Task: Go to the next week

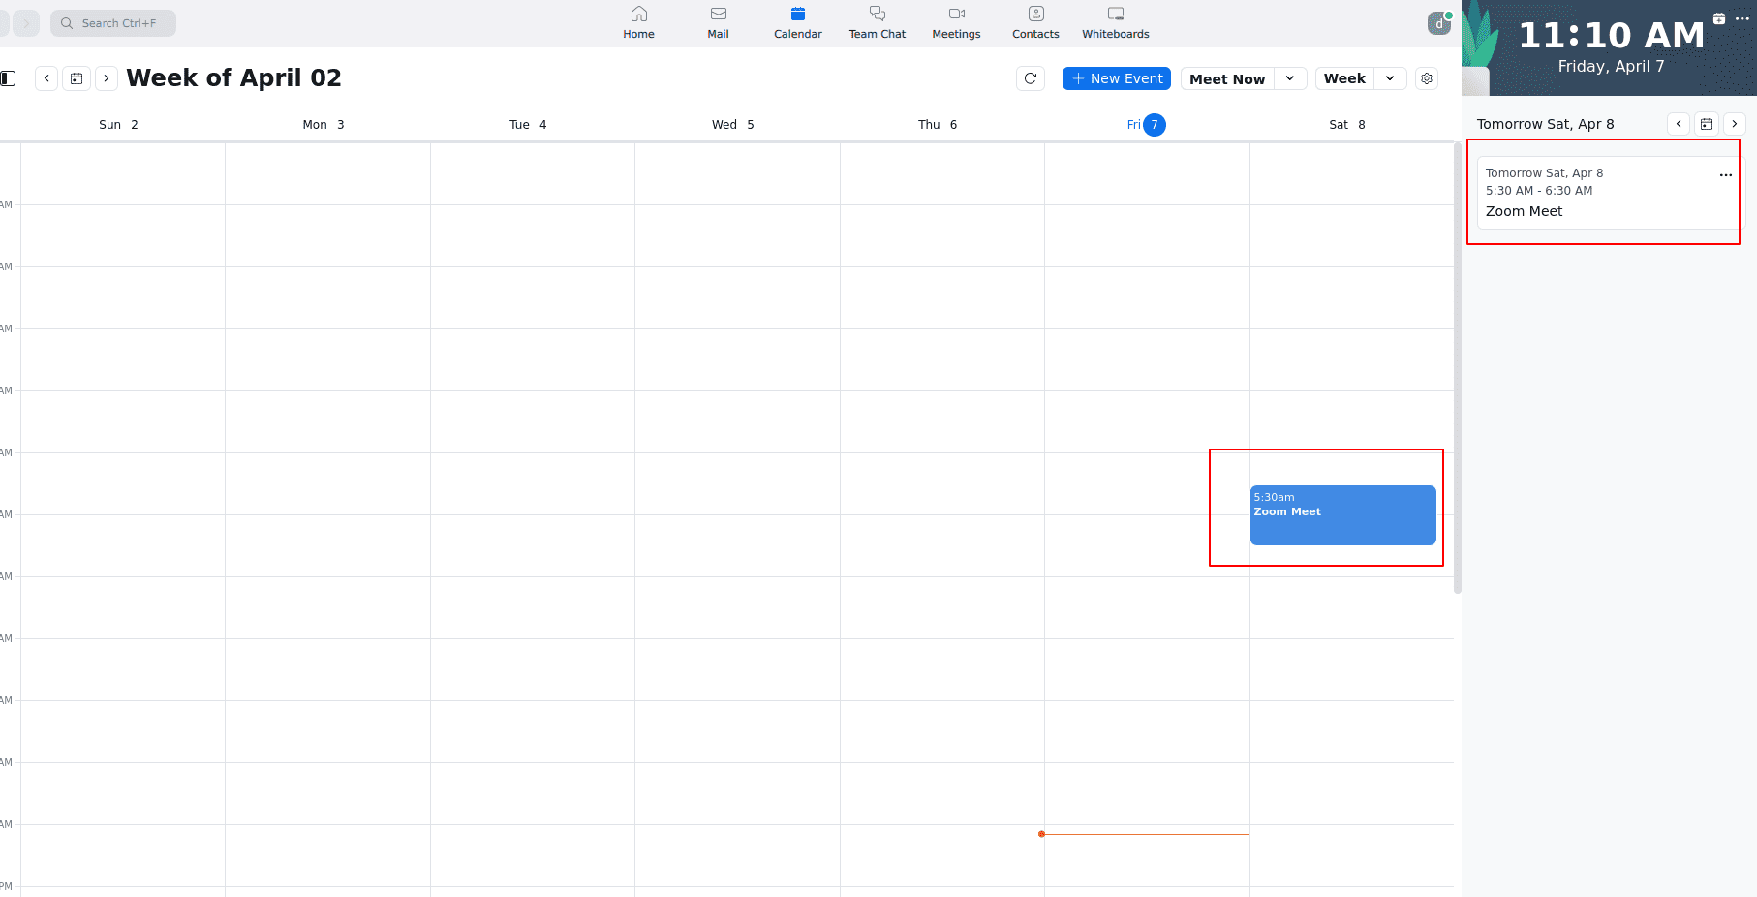Action: 107,78
